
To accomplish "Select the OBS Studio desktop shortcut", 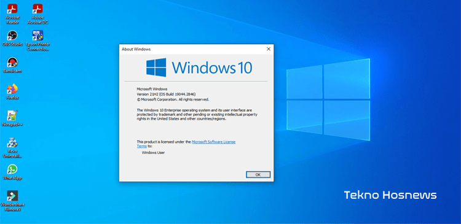I will pos(12,38).
